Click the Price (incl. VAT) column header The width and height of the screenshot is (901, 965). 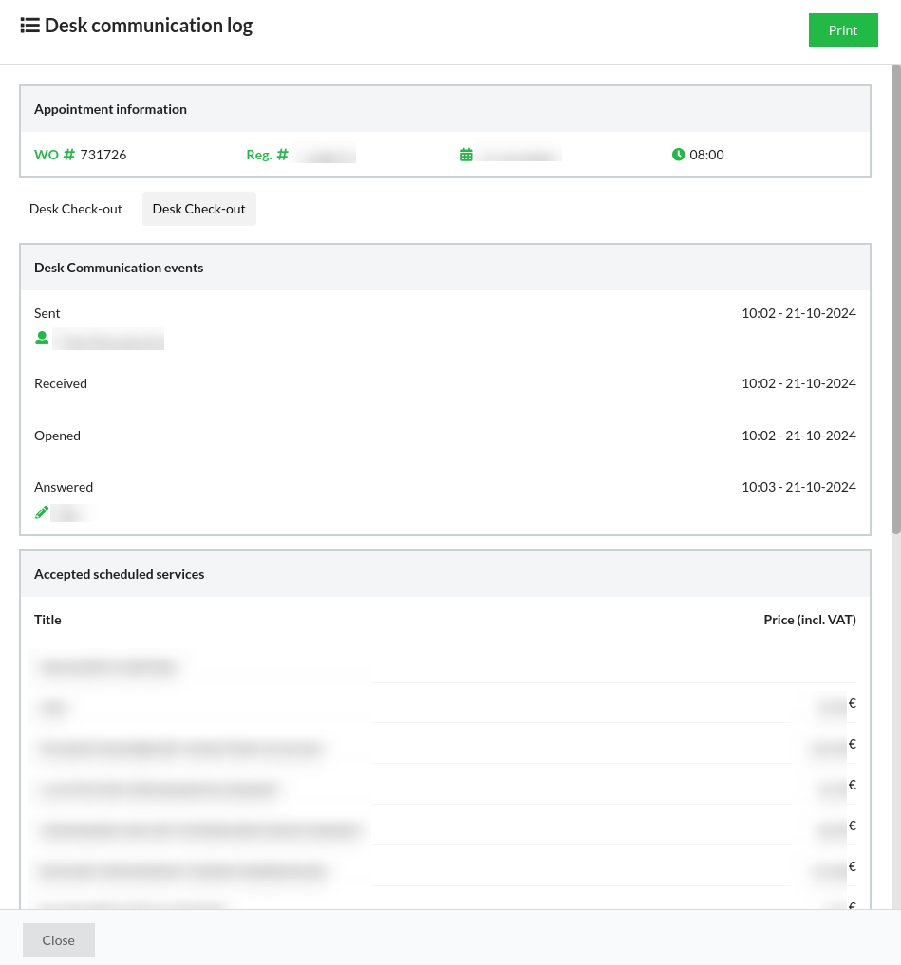click(809, 620)
